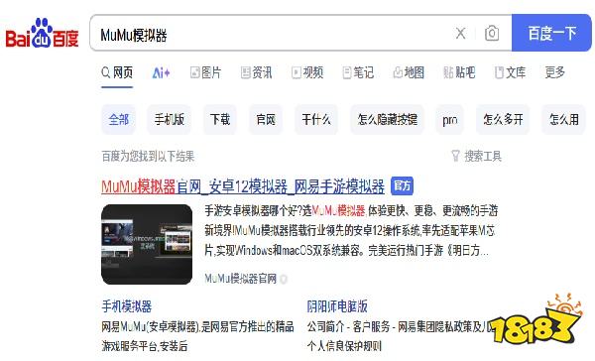595x361 pixels.
Task: Switch to the 地图 tab
Action: [409, 72]
